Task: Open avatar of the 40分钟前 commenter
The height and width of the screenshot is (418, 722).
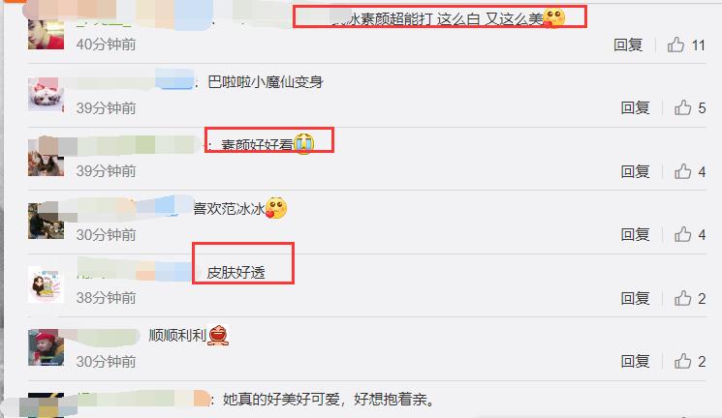Action: click(47, 35)
